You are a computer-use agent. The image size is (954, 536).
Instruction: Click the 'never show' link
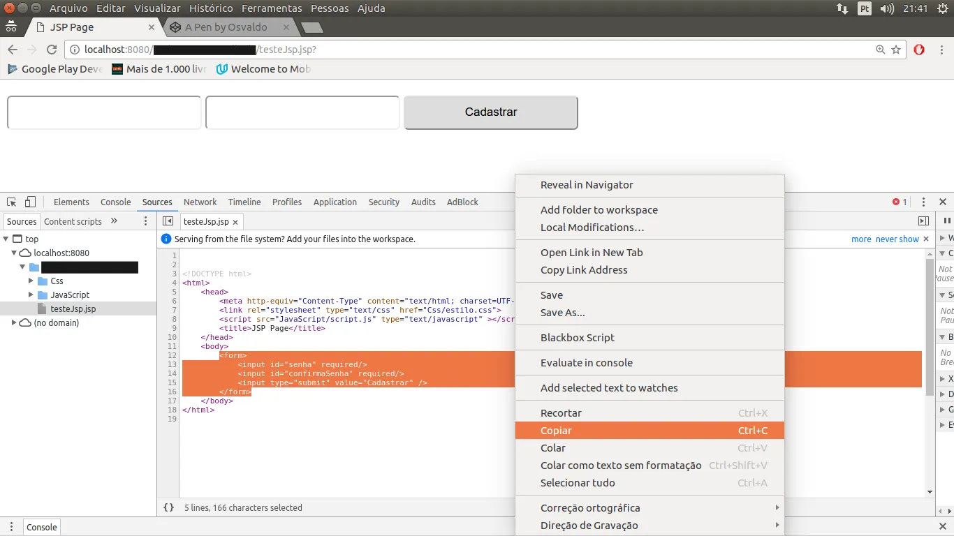[x=897, y=239]
